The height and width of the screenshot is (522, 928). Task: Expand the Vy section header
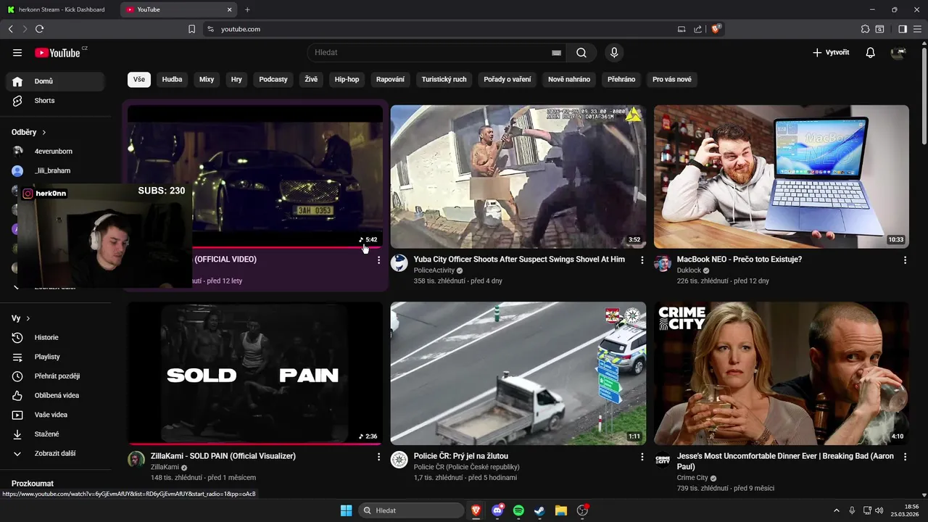click(21, 318)
